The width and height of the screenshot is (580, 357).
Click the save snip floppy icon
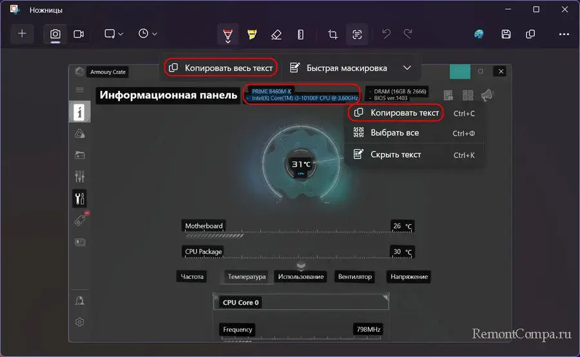(x=507, y=34)
